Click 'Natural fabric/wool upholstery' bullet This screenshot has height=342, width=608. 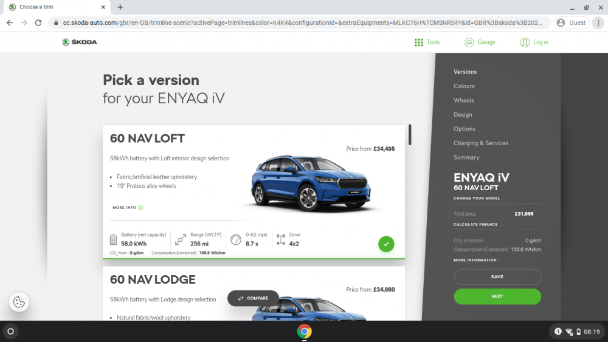pos(154,318)
